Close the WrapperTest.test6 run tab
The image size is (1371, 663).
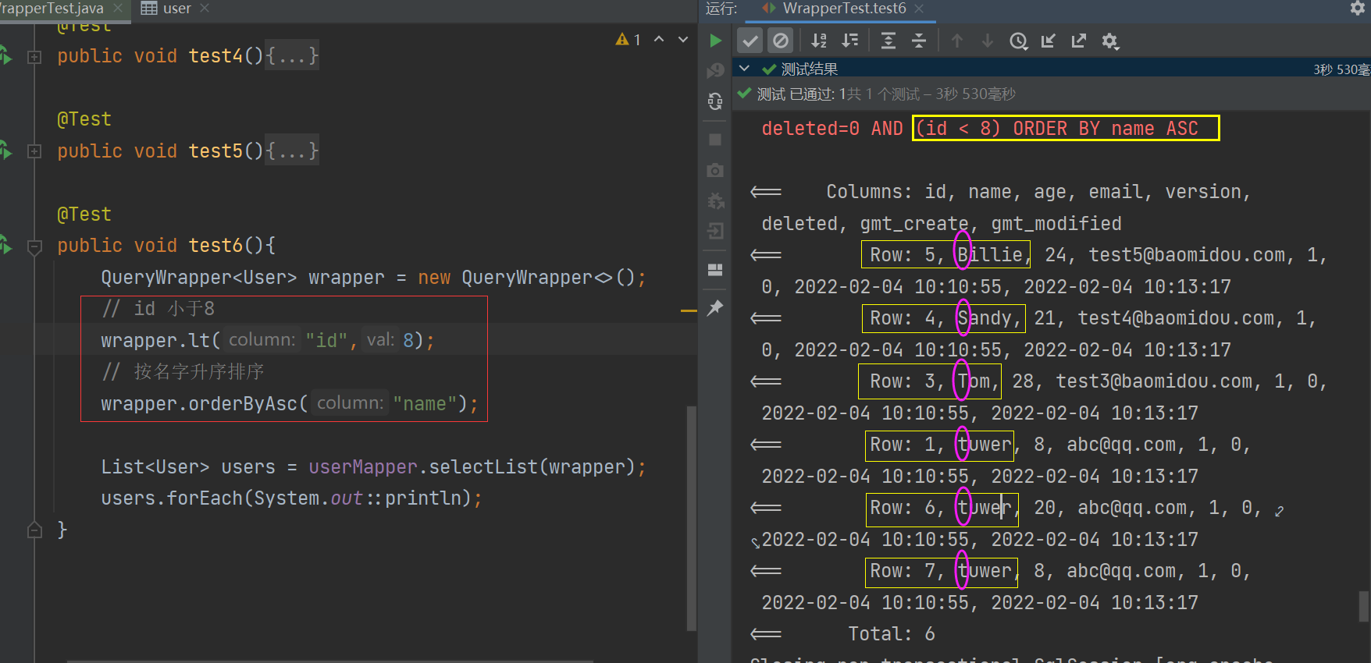(919, 9)
